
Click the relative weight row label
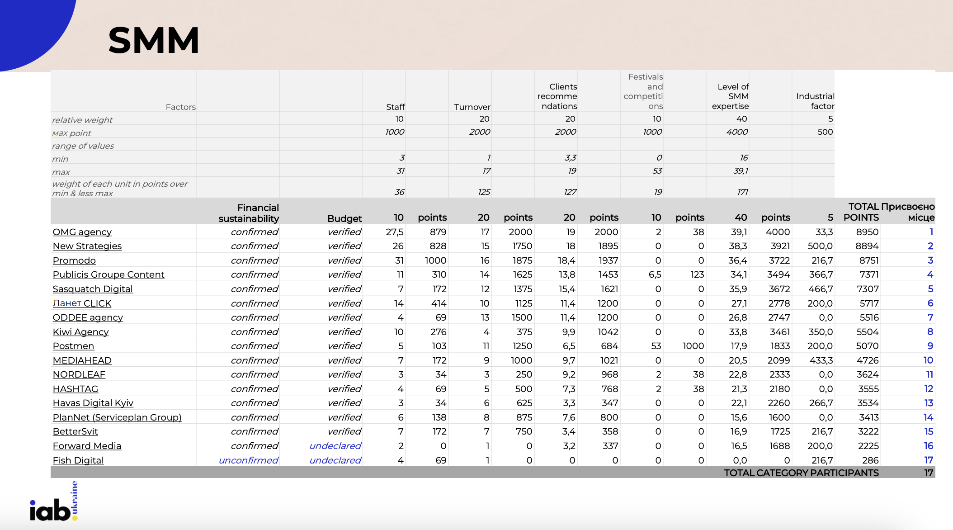tap(82, 120)
